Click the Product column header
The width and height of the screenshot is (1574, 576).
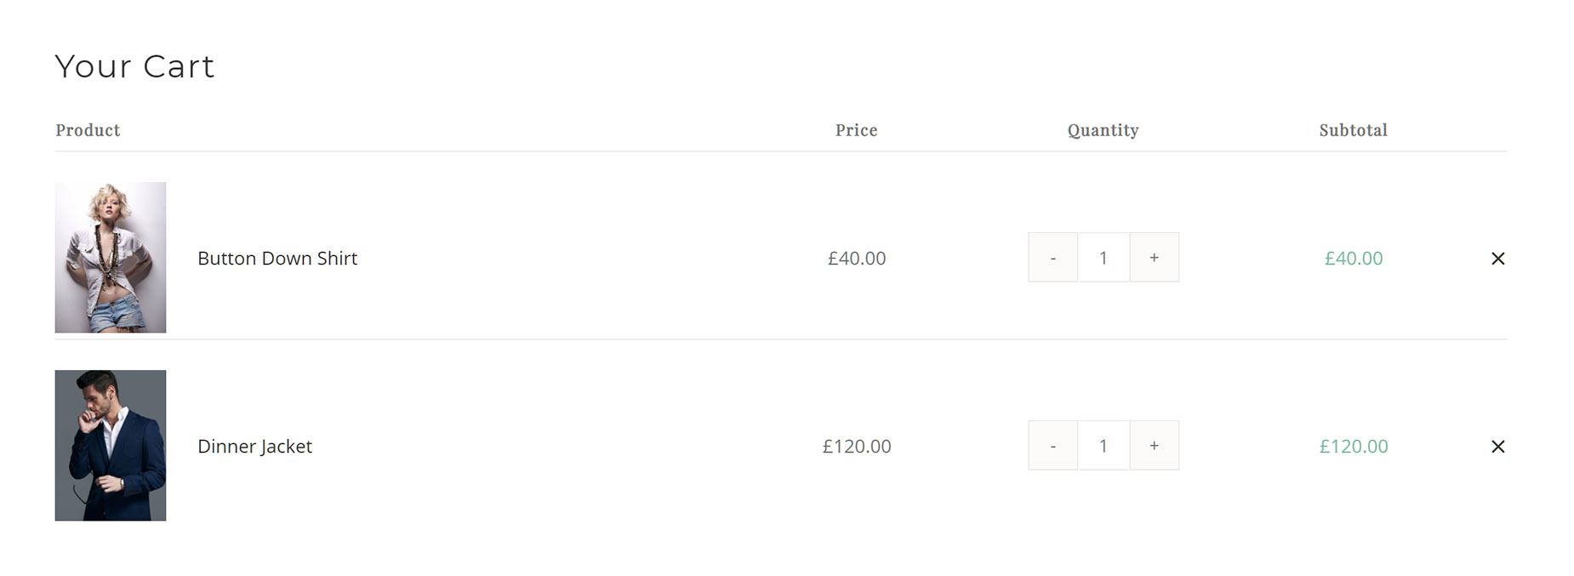(x=88, y=130)
